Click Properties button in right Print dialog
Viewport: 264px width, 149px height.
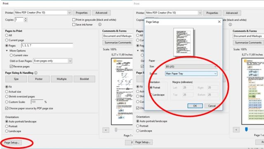212,13
